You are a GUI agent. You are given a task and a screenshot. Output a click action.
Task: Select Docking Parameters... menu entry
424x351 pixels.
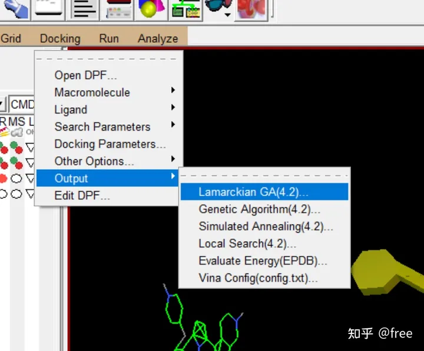coord(110,144)
